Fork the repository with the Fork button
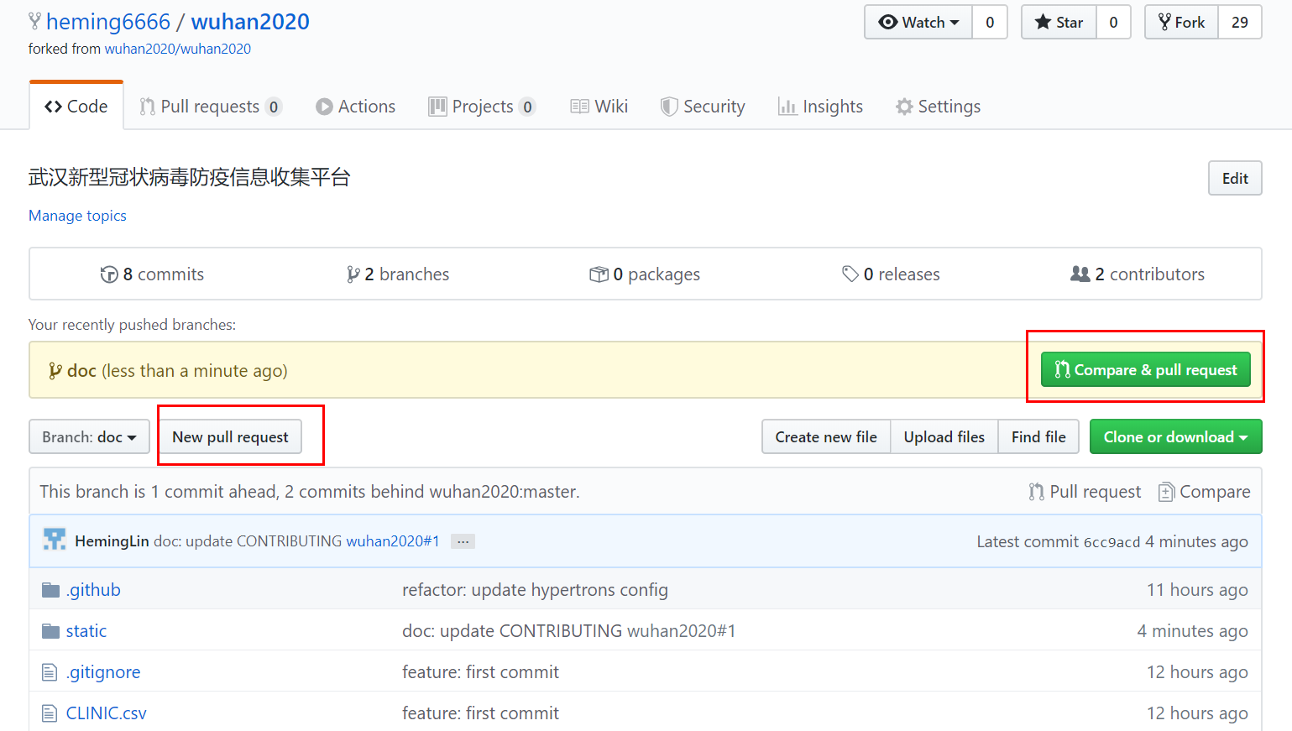Screen dimensions: 1292x731 coord(1181,23)
